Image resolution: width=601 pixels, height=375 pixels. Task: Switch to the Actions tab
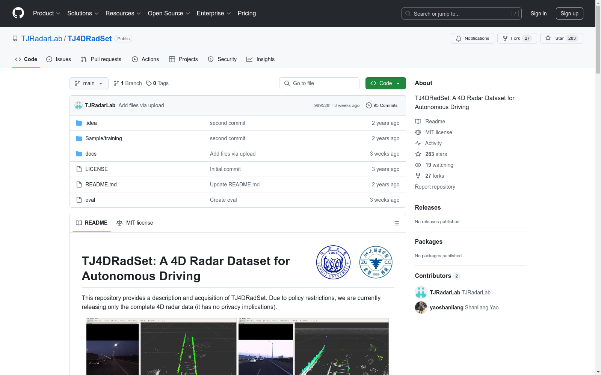(x=145, y=59)
